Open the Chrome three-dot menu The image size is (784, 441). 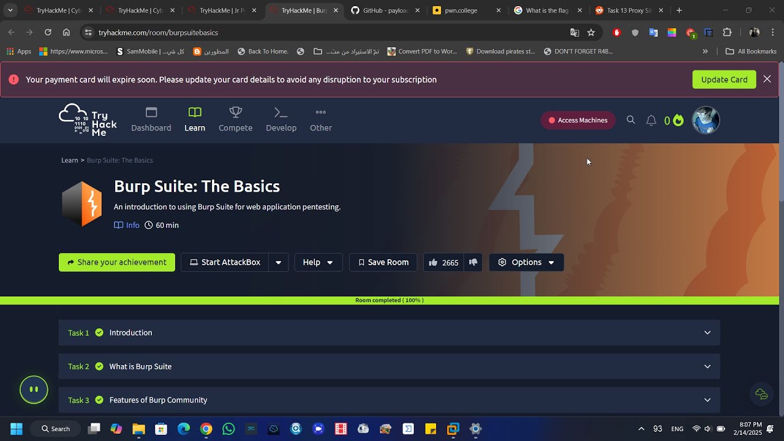(773, 32)
